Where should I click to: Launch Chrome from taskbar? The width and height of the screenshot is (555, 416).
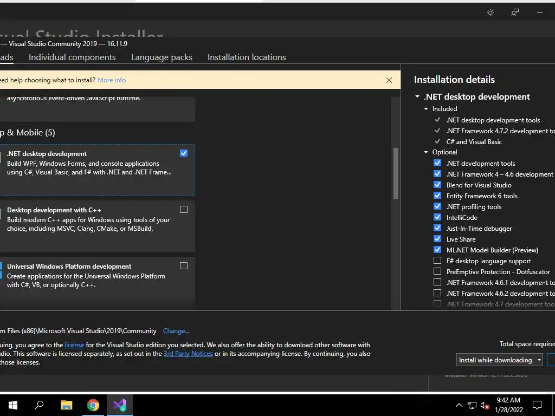point(93,405)
